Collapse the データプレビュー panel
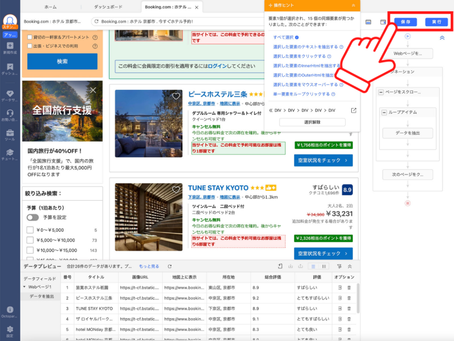 coord(350,267)
